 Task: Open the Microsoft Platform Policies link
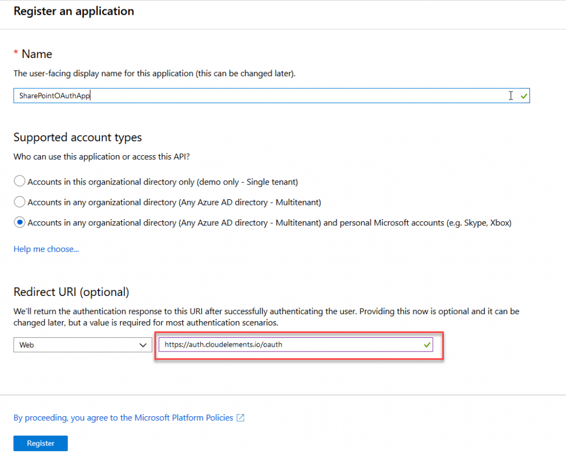click(123, 418)
